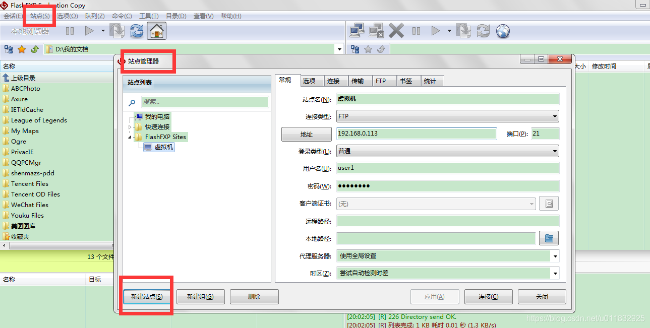
Task: Click the site list 搜索 field
Action: click(x=205, y=102)
